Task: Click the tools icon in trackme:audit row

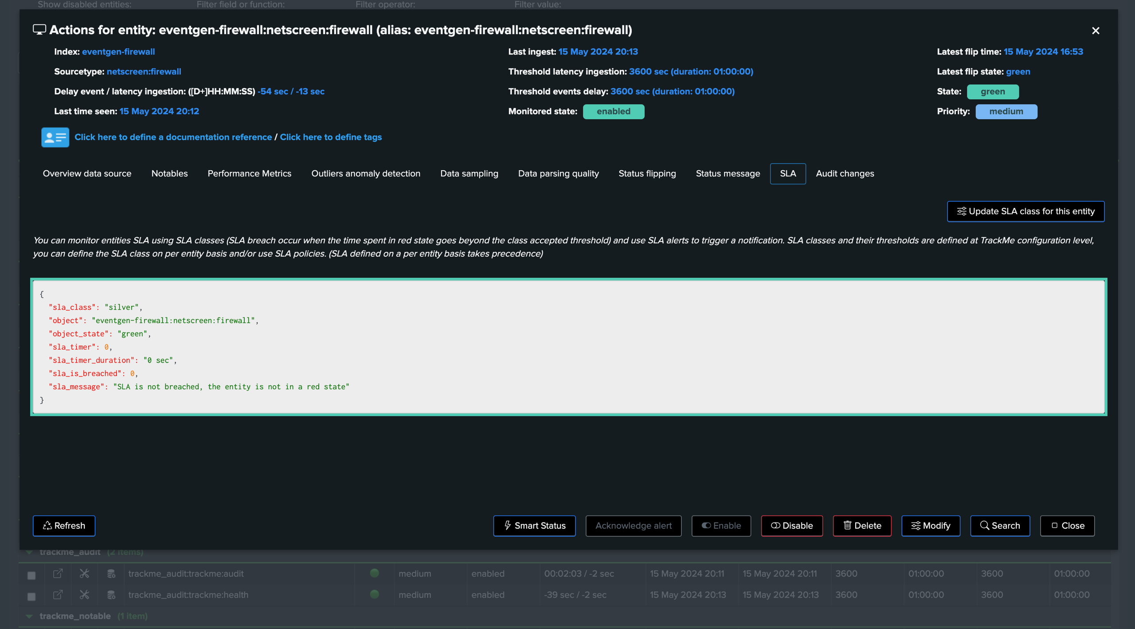Action: [84, 573]
